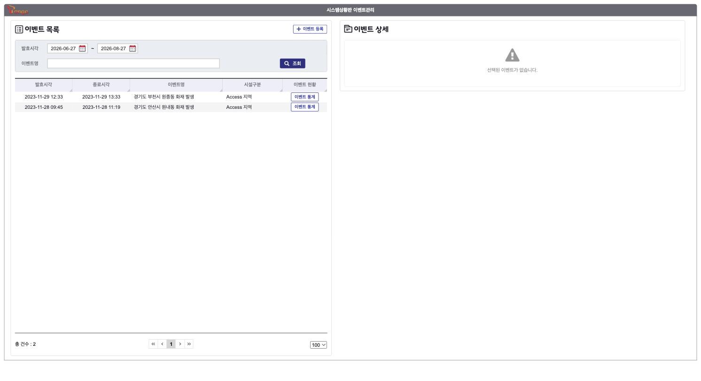The width and height of the screenshot is (701, 381).
Task: Open the end date calendar picker
Action: pyautogui.click(x=132, y=48)
